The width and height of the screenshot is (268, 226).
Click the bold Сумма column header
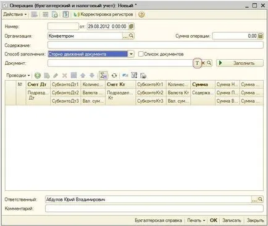[x=203, y=84]
